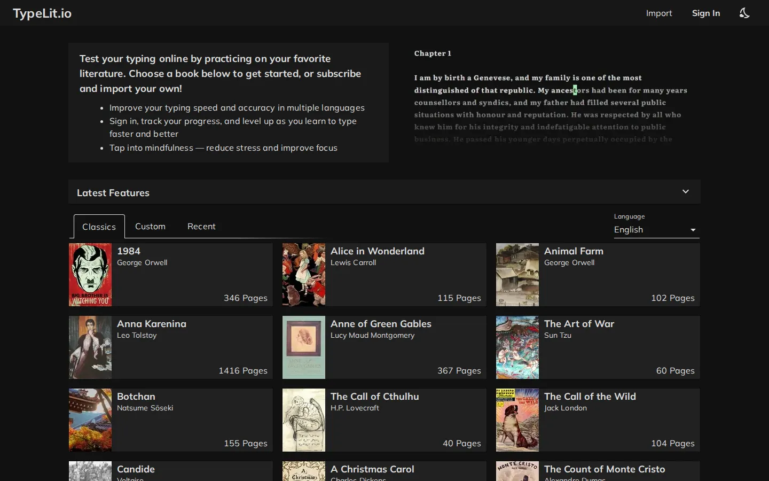Click the Botchan title

click(x=136, y=397)
